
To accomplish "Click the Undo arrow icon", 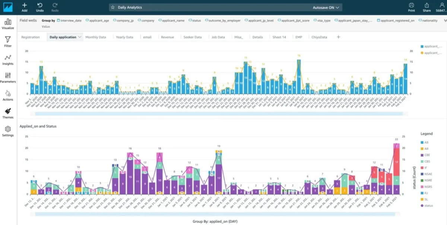I will coord(40,5).
